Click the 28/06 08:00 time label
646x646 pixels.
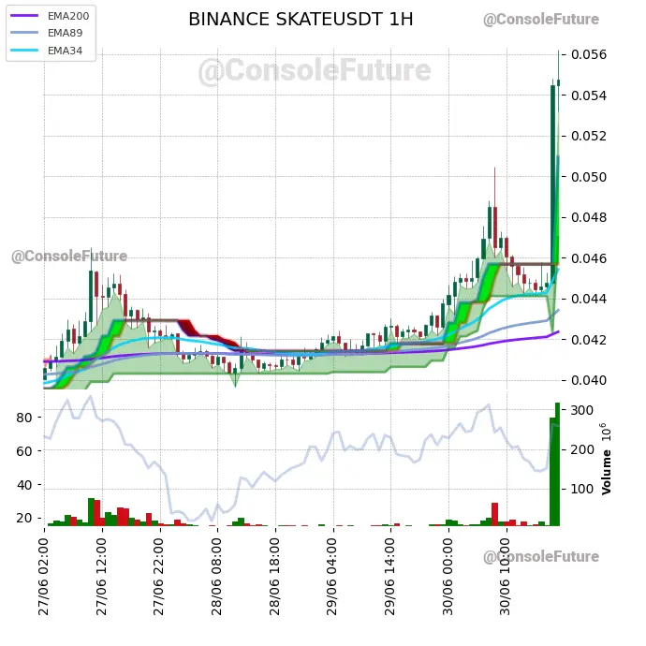click(x=216, y=577)
